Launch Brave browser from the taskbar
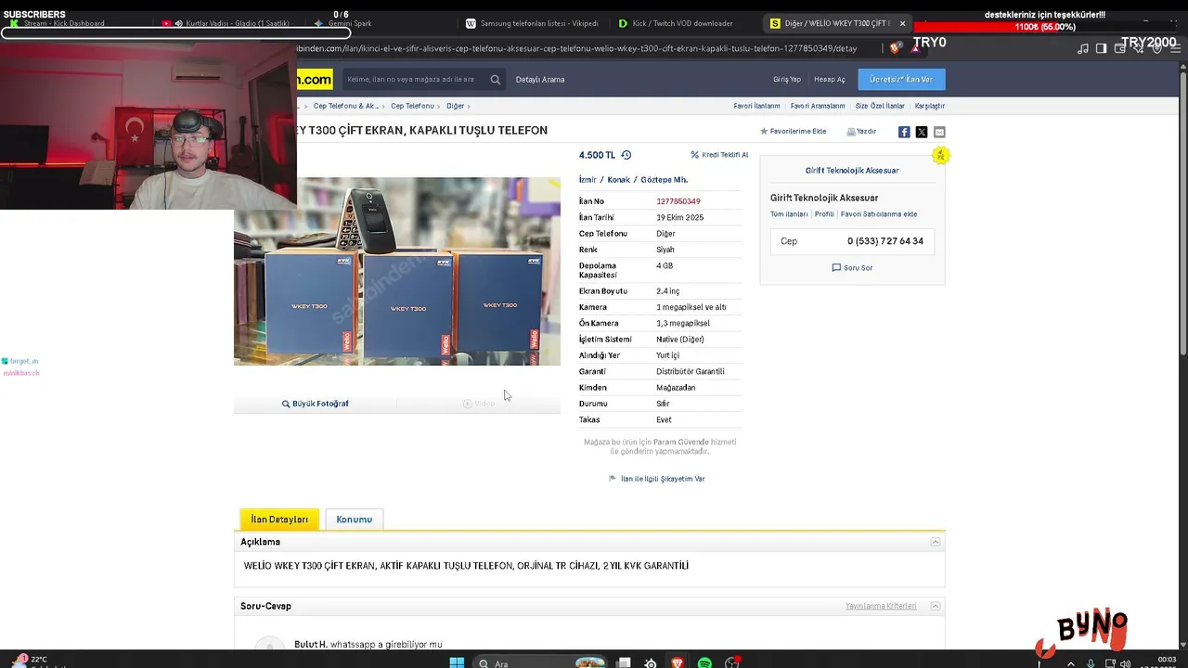 678,662
